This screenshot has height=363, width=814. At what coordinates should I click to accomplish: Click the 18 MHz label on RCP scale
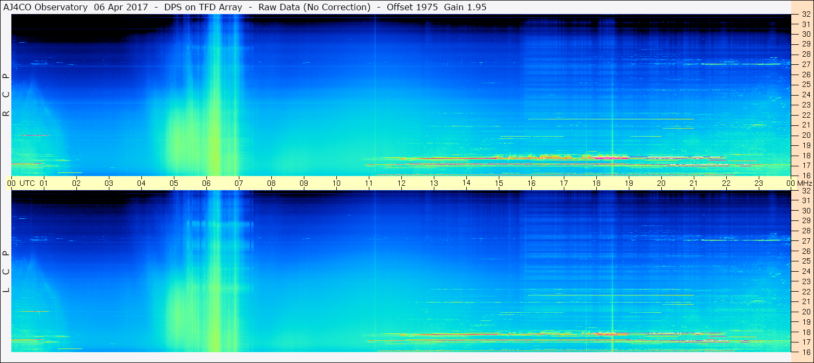coord(806,156)
